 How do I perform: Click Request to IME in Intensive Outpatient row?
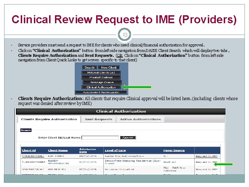[206, 169]
